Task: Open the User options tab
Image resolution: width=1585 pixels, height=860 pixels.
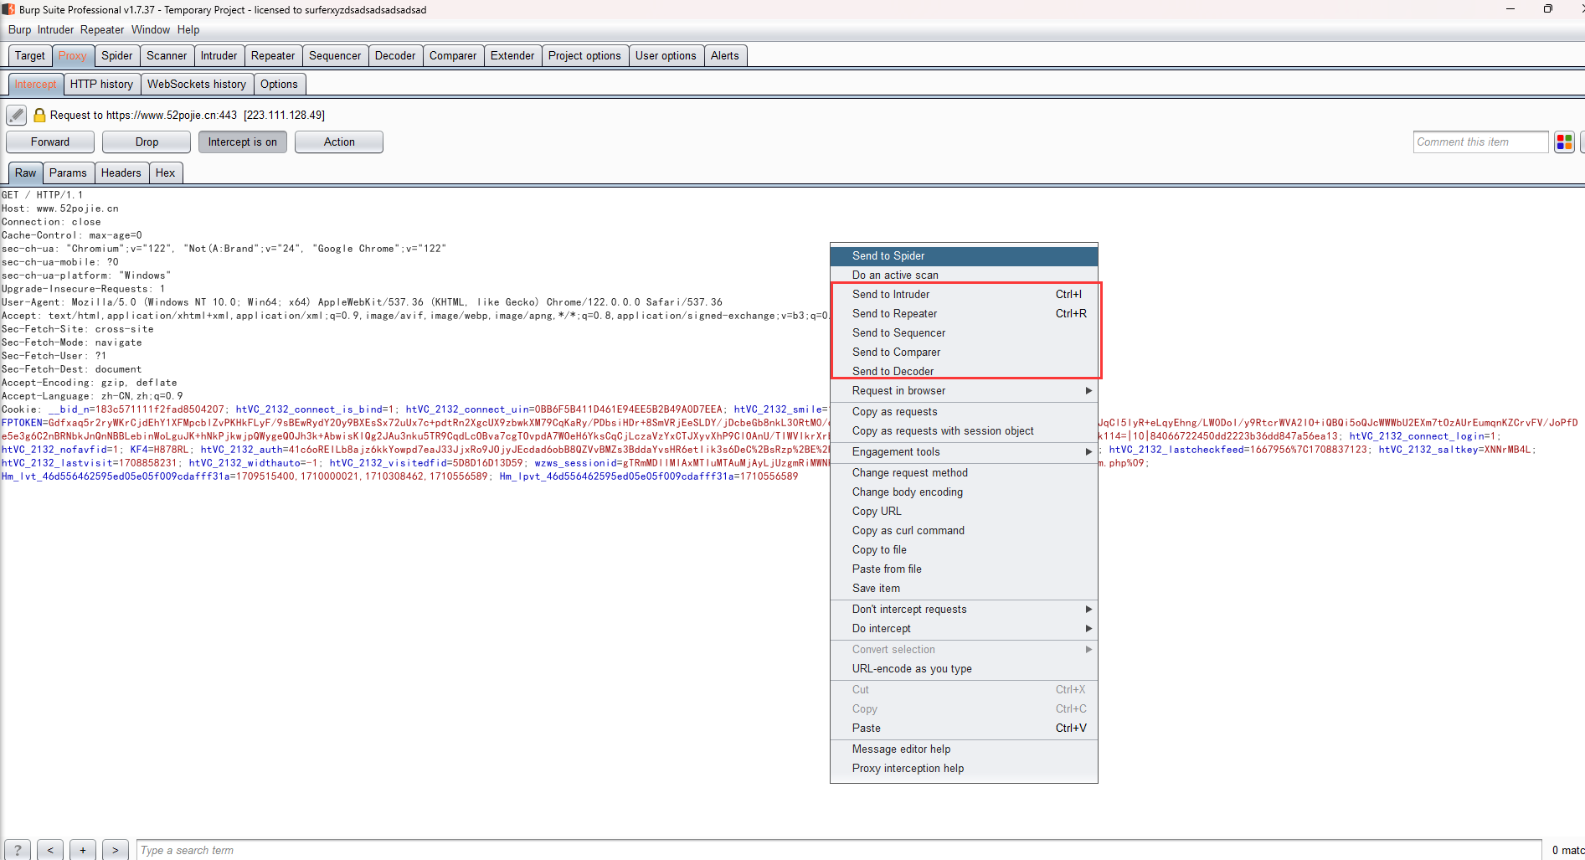Action: 666,56
